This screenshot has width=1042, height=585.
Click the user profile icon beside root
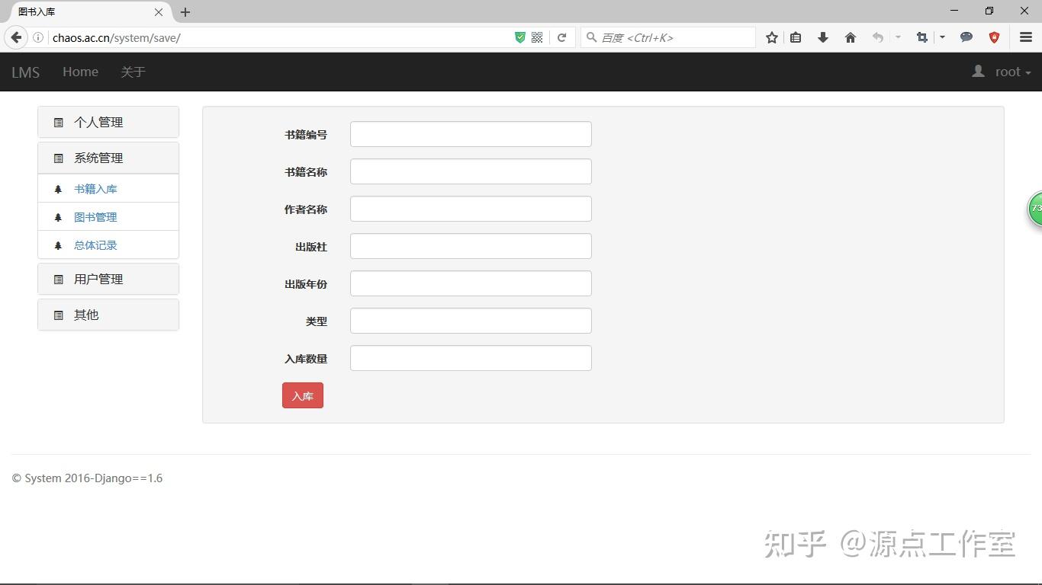pyautogui.click(x=979, y=71)
